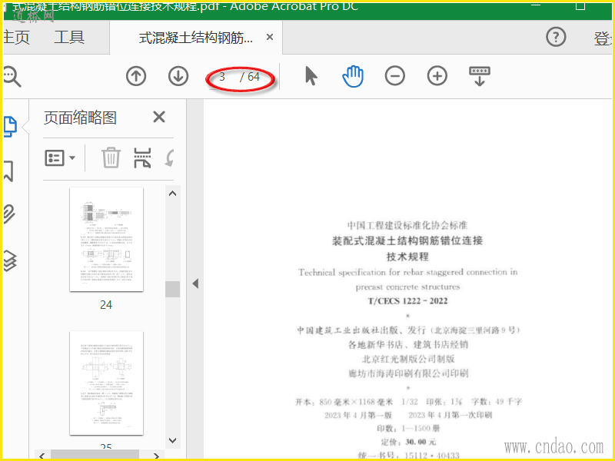615x461 pixels.
Task: Delete selected pages with trash icon
Action: (111, 158)
